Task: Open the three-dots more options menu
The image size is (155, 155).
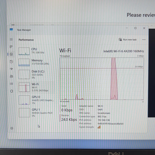Action: [144, 39]
